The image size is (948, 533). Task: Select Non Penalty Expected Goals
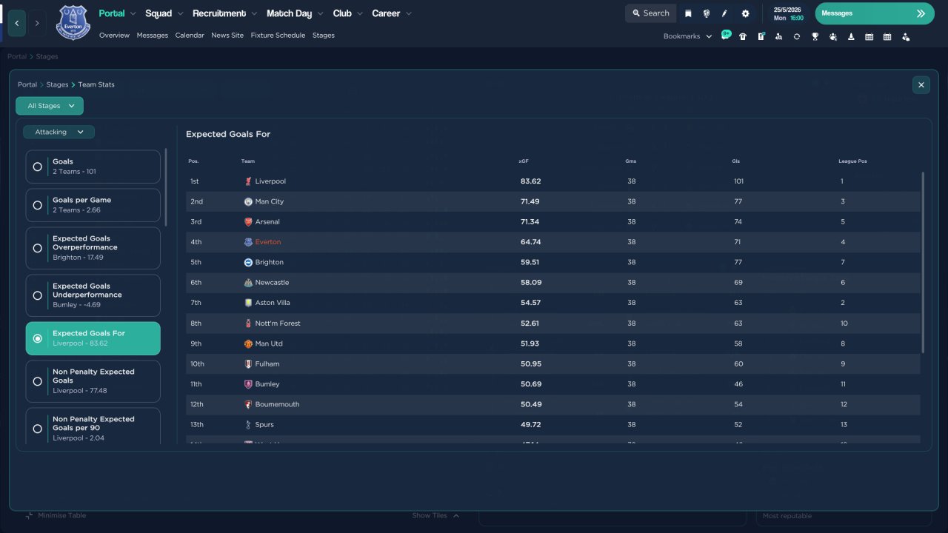click(x=93, y=381)
